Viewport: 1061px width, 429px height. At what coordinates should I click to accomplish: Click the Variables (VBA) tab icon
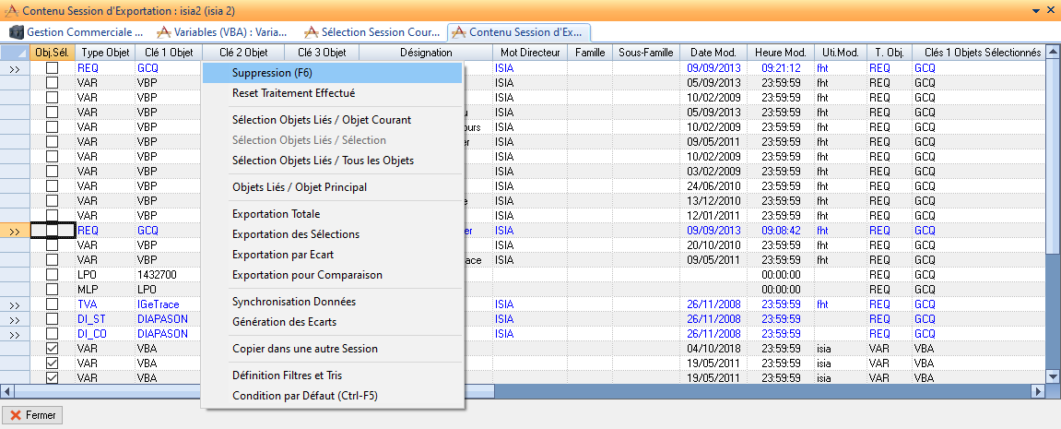tap(164, 32)
